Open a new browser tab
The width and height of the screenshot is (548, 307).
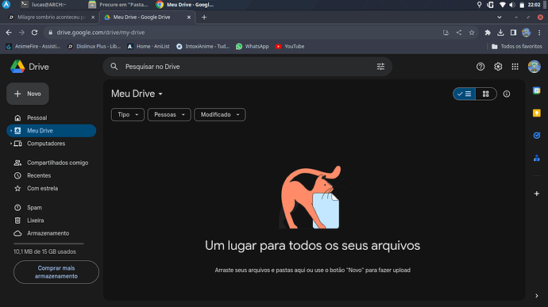(x=204, y=17)
